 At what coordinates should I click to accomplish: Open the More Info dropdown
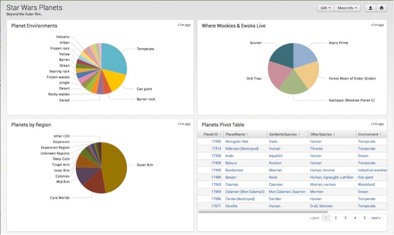click(347, 8)
